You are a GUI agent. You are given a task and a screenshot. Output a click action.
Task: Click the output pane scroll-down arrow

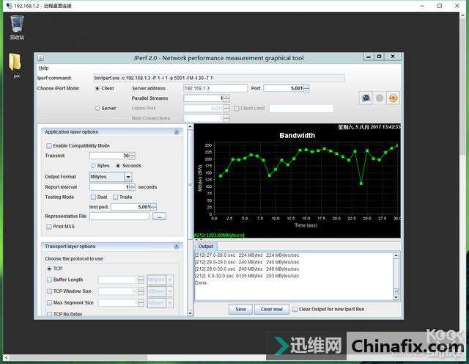pos(396,297)
